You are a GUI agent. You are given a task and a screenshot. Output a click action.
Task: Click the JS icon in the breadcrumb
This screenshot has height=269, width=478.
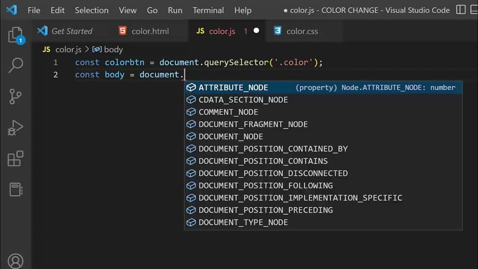(x=46, y=49)
